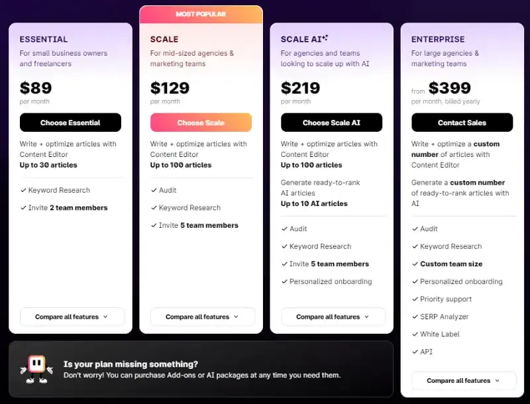Click the Contact Sales button
Viewport: 530px width, 404px height.
[x=462, y=123]
